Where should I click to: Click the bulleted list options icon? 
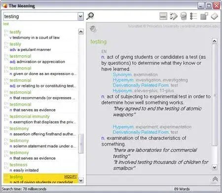[193, 16]
